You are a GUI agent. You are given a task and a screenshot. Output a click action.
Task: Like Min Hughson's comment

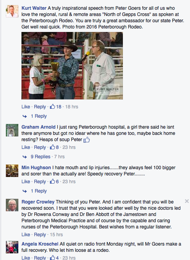point(26,182)
